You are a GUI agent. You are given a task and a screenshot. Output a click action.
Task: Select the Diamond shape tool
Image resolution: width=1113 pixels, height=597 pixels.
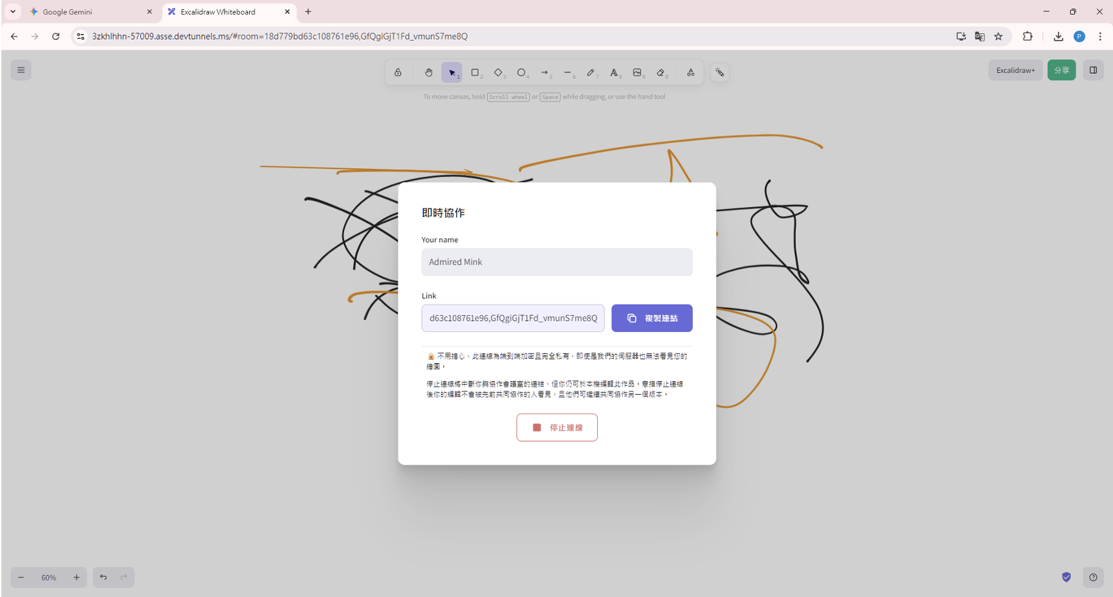click(x=498, y=72)
